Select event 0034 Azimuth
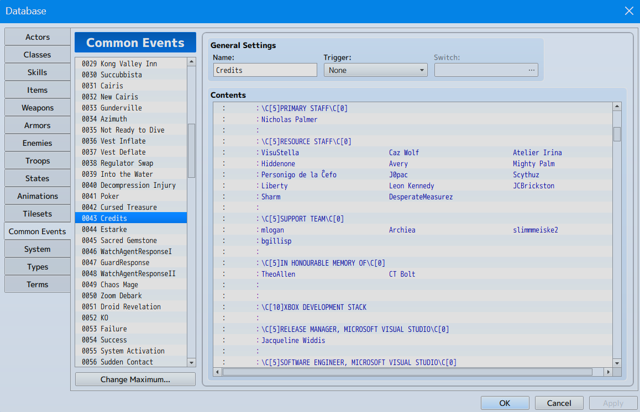Image resolution: width=640 pixels, height=412 pixels. click(131, 119)
